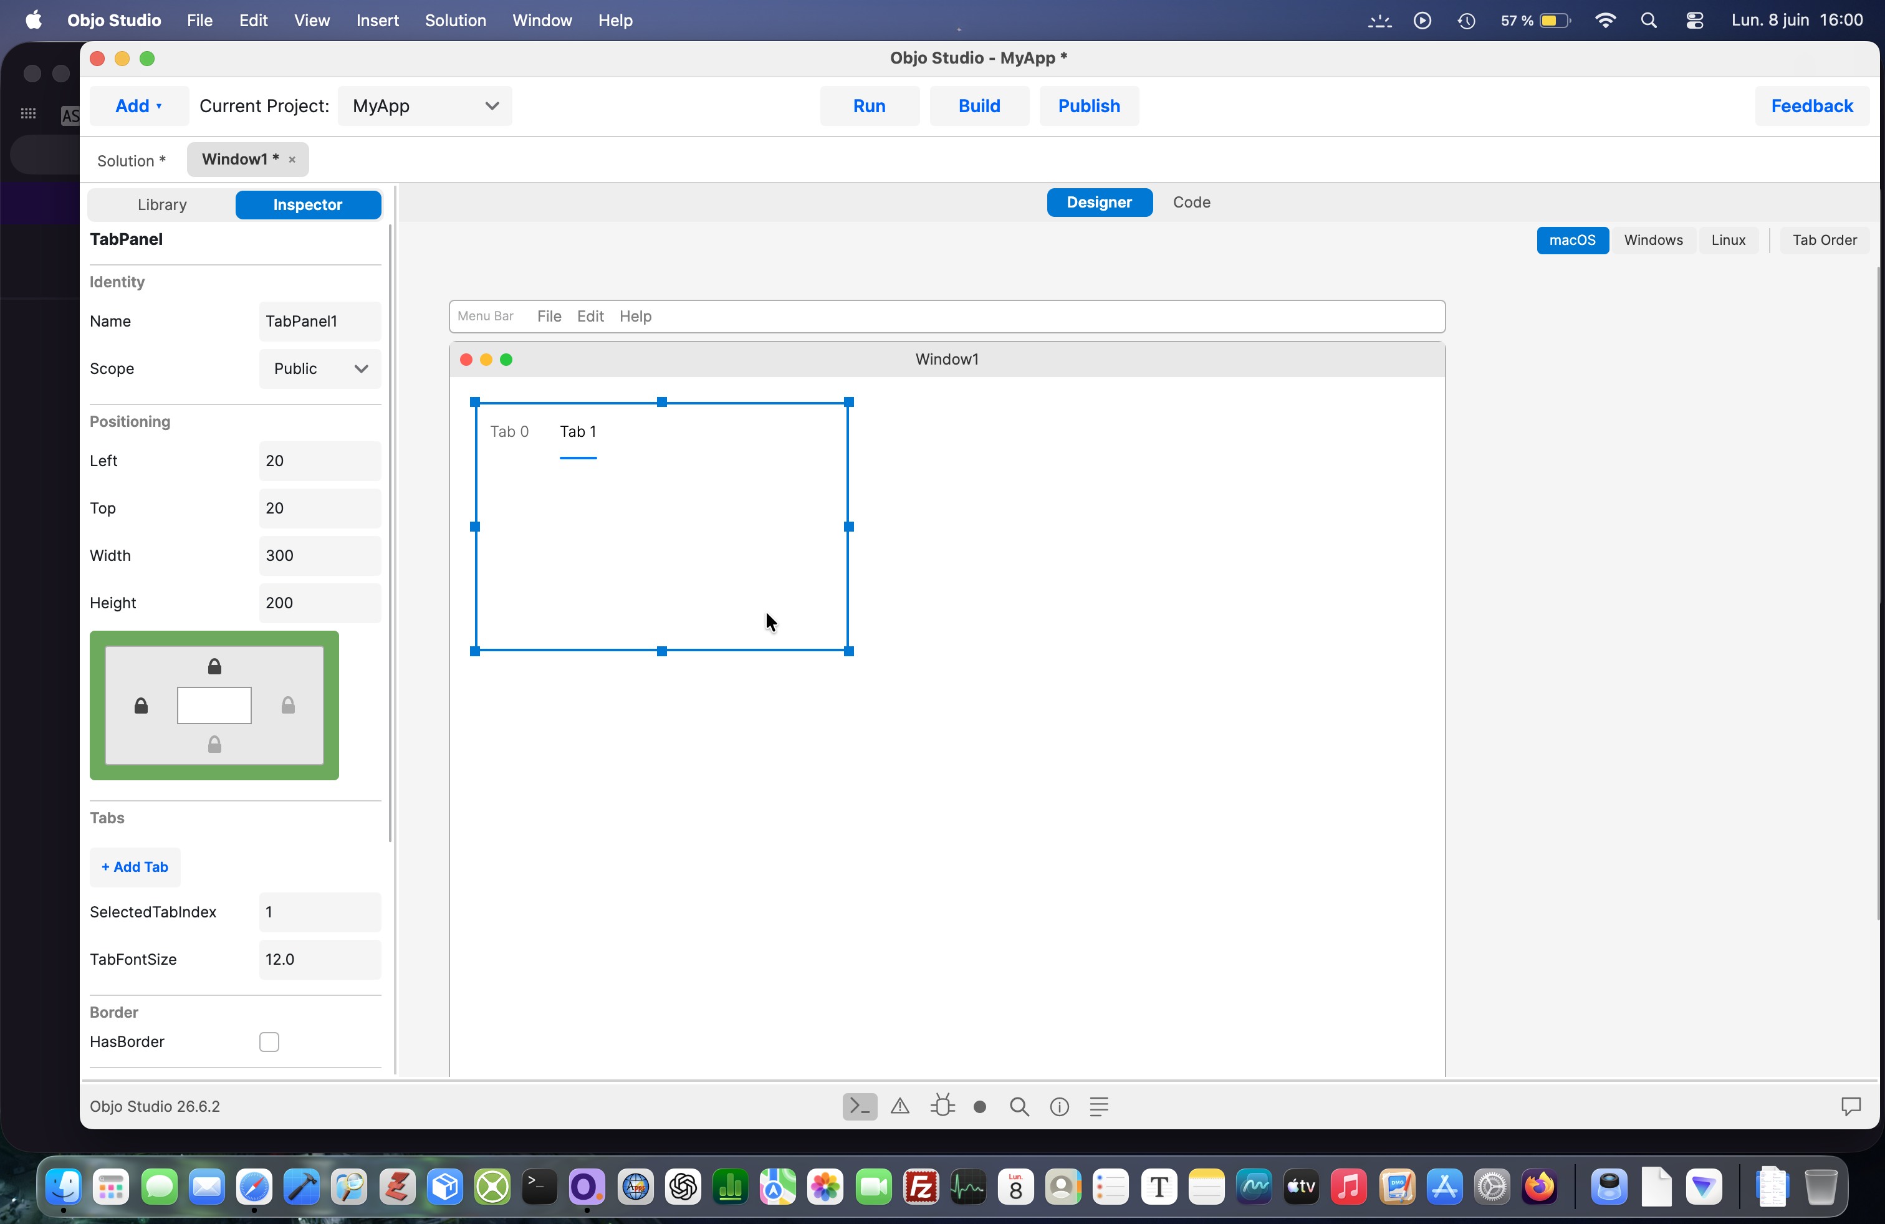Open the Current Project MyApp dropdown

click(x=425, y=106)
